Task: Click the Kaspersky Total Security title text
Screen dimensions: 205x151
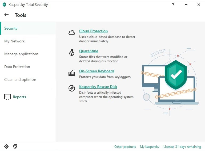Action: [28, 5]
